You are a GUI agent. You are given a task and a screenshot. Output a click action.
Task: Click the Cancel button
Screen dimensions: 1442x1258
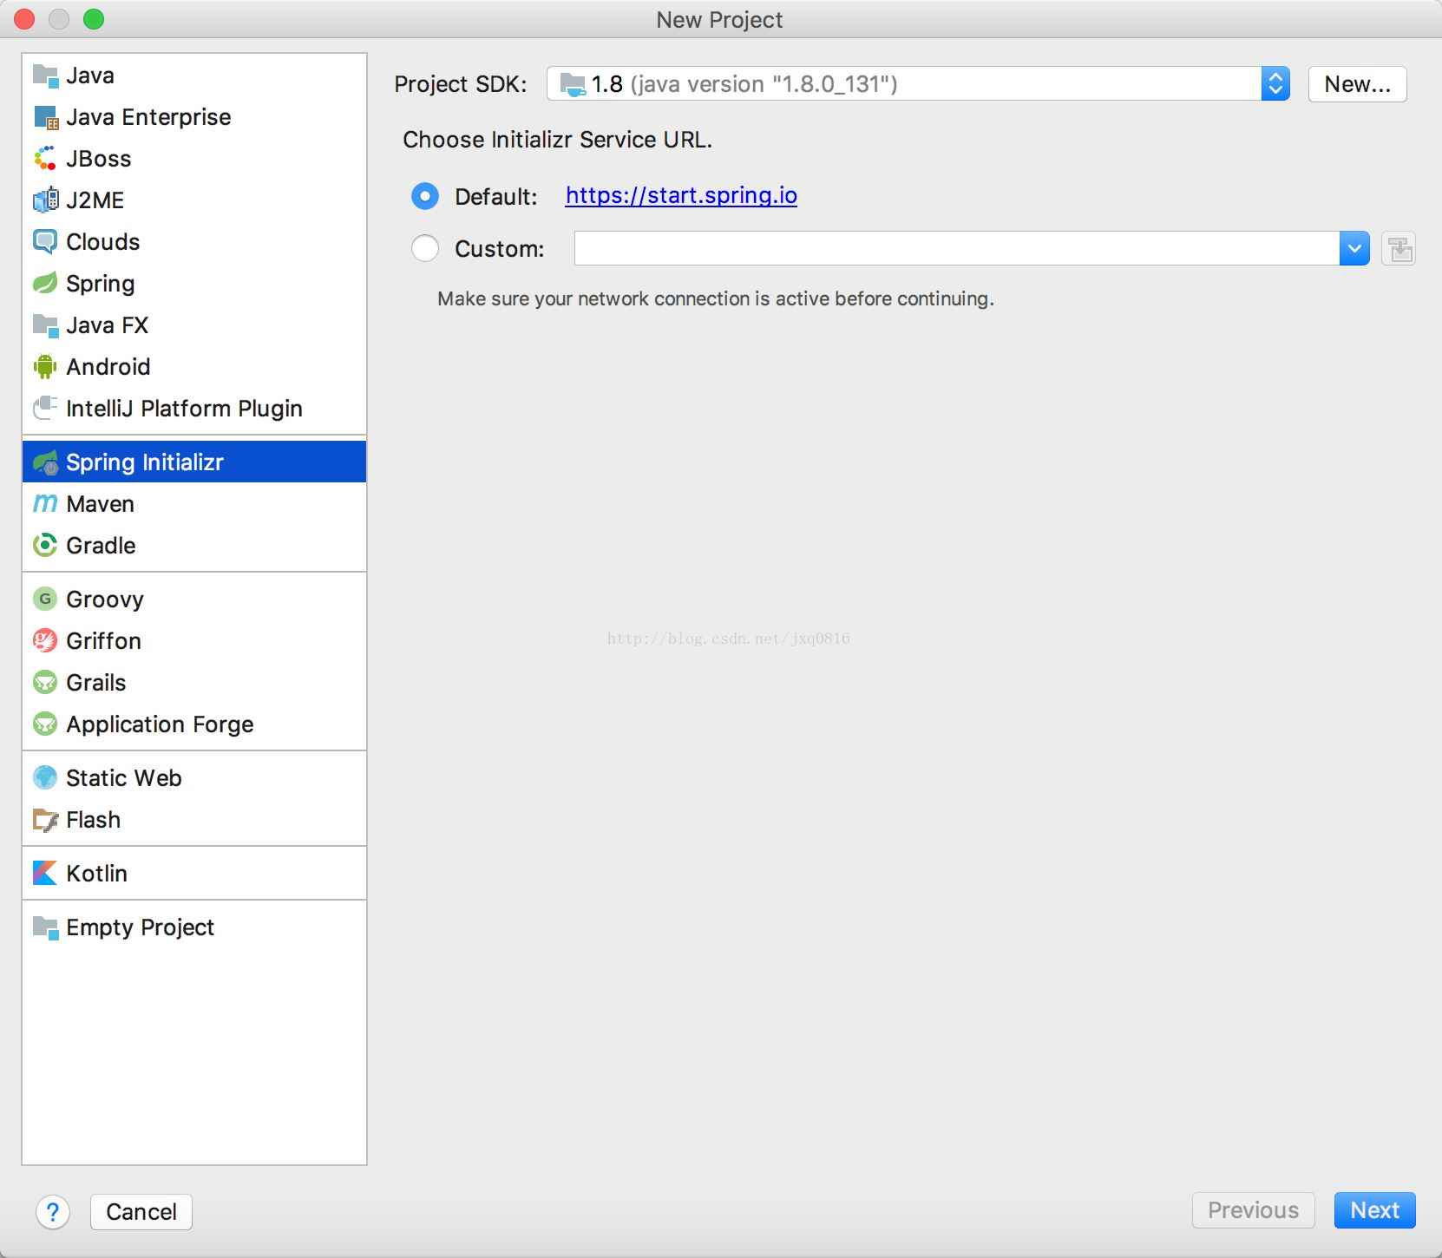coord(141,1211)
